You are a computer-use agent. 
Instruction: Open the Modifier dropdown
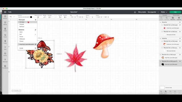click(45, 17)
